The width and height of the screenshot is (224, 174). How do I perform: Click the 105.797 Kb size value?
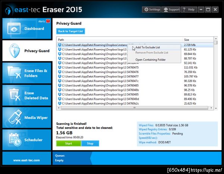tap(191, 76)
